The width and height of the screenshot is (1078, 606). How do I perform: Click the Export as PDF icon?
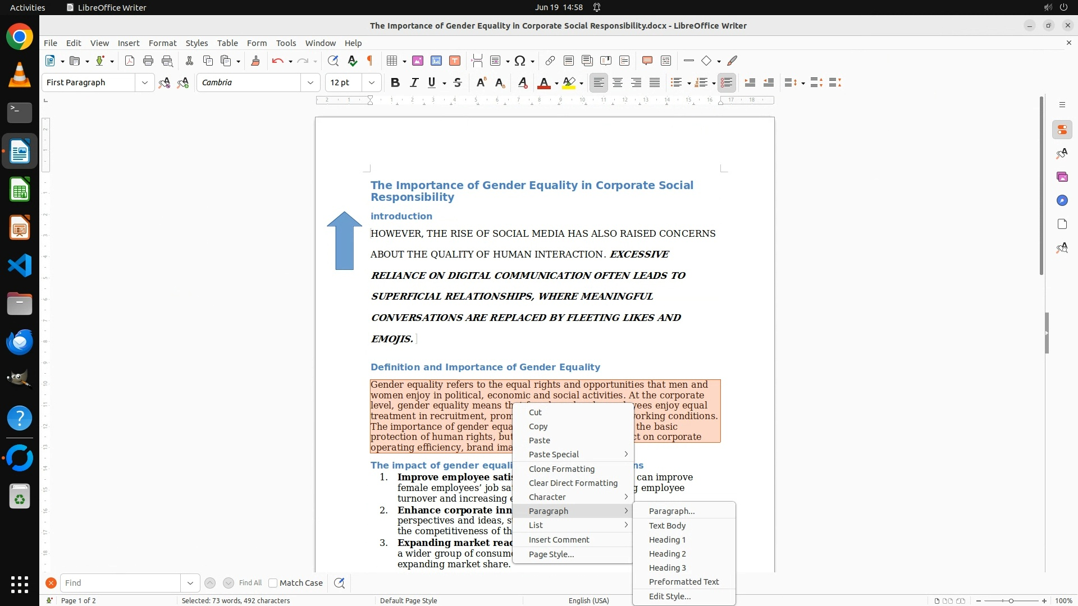(x=130, y=61)
